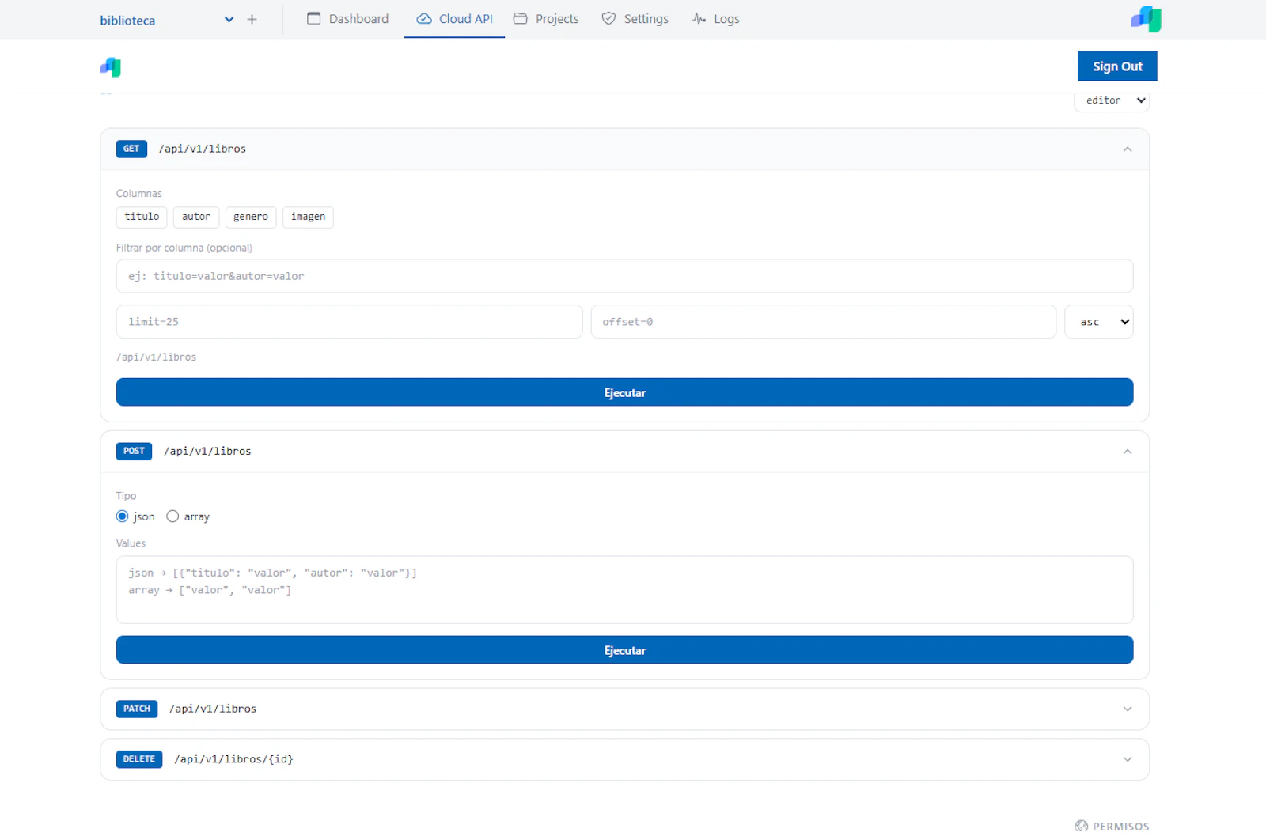Open the asc sort order dropdown

point(1098,322)
